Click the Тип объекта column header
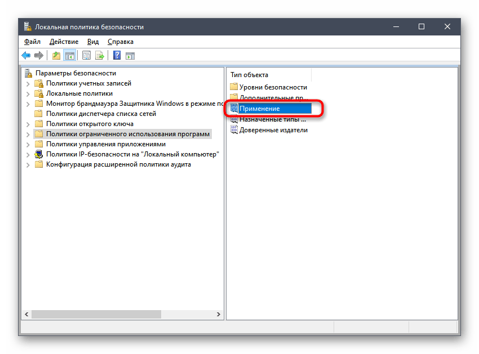Screen dimensions: 479x354 250,75
